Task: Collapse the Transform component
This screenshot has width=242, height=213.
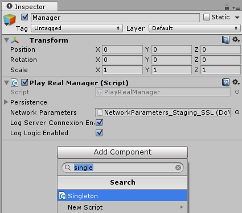Action: [x=7, y=40]
